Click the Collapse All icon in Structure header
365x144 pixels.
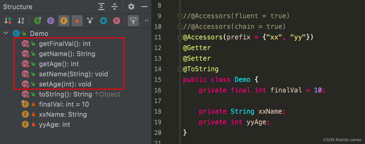point(115,7)
